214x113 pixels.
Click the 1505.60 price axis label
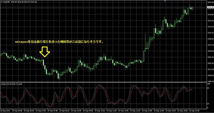click(x=210, y=51)
